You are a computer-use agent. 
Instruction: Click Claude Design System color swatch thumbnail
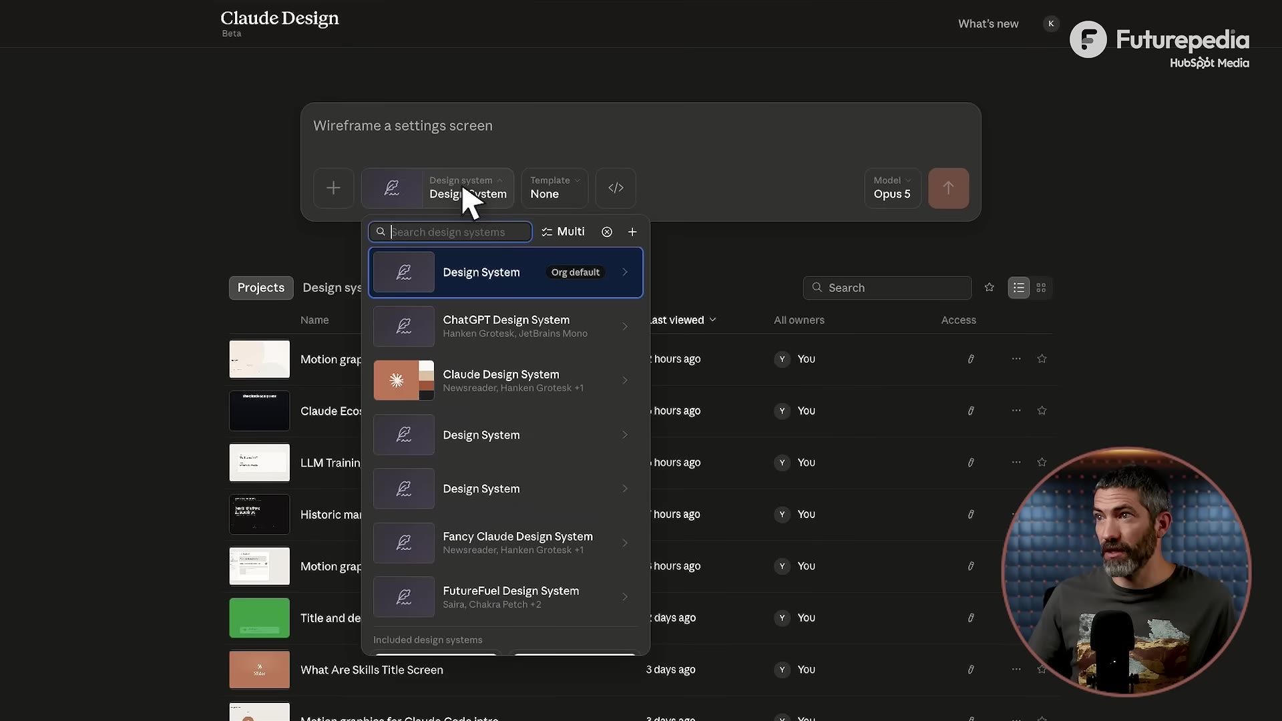[x=404, y=381]
